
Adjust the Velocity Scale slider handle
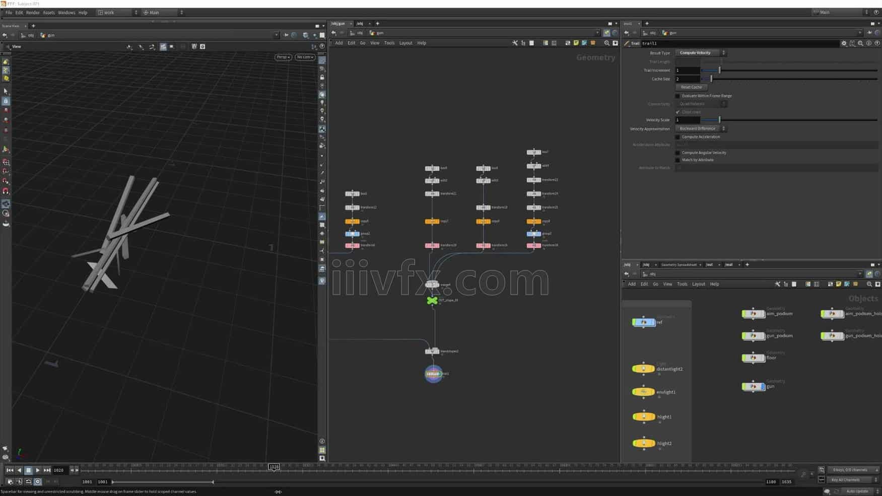pyautogui.click(x=719, y=120)
